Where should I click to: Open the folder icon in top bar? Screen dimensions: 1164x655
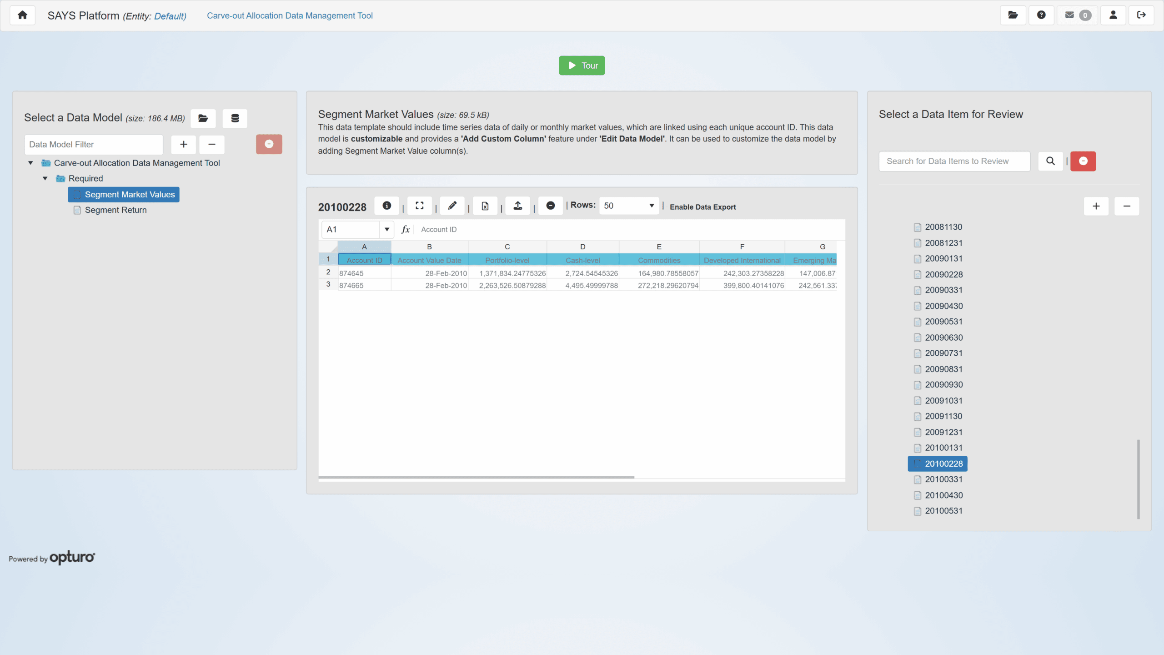pyautogui.click(x=1013, y=15)
